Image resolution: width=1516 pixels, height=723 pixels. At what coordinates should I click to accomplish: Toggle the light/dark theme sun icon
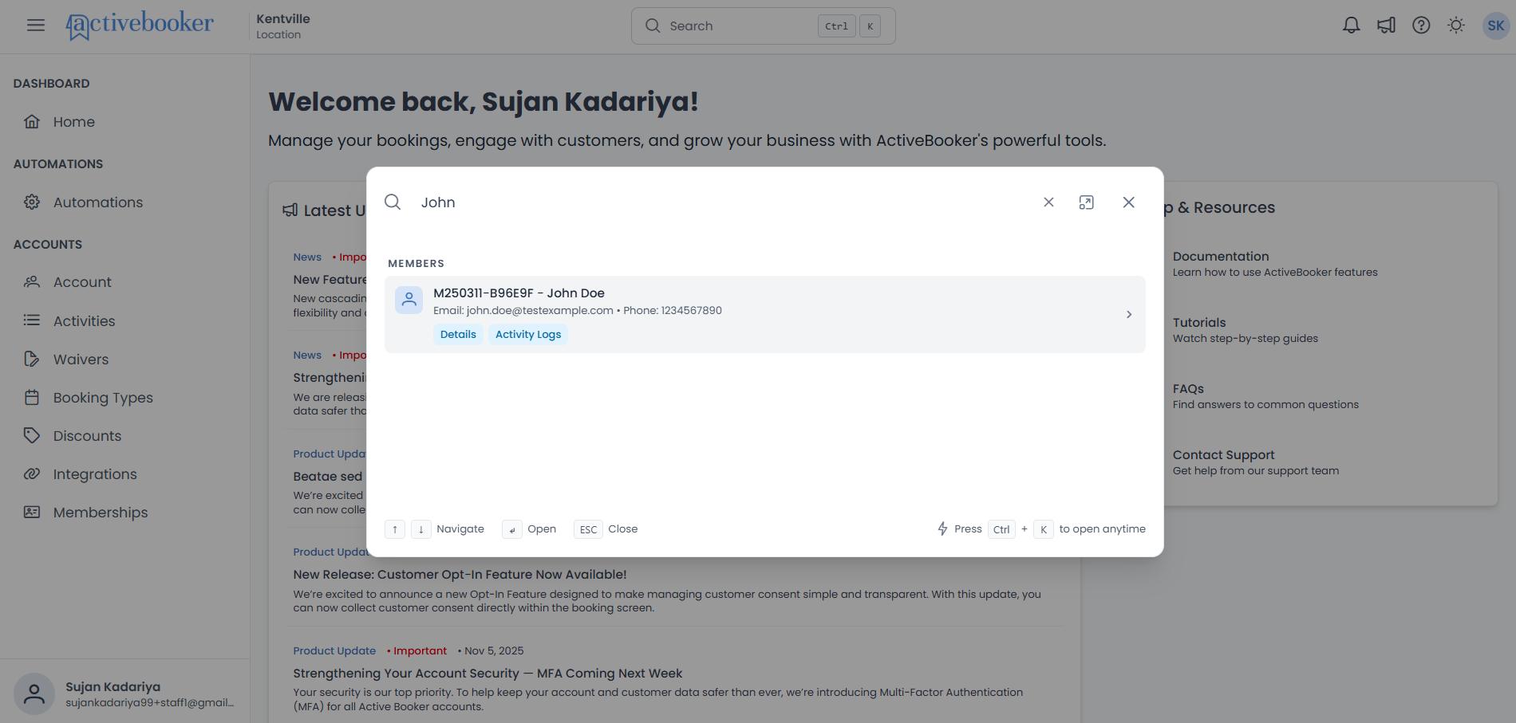pos(1456,26)
